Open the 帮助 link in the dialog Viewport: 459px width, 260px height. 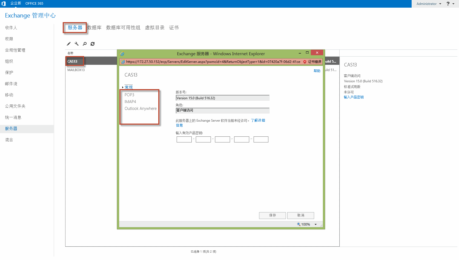317,71
